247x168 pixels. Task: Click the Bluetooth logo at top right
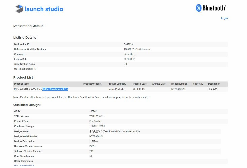click(x=211, y=8)
